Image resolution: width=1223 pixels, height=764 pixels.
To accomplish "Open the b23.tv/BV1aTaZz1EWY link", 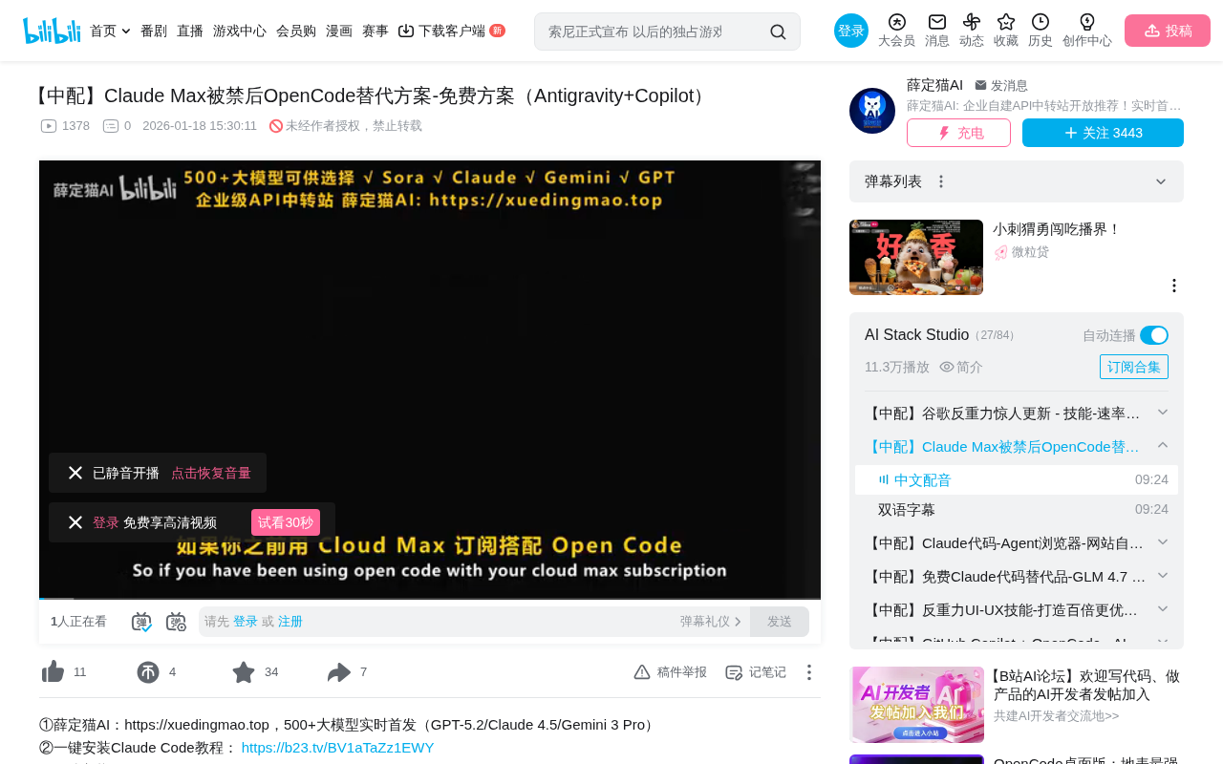I will 338,747.
